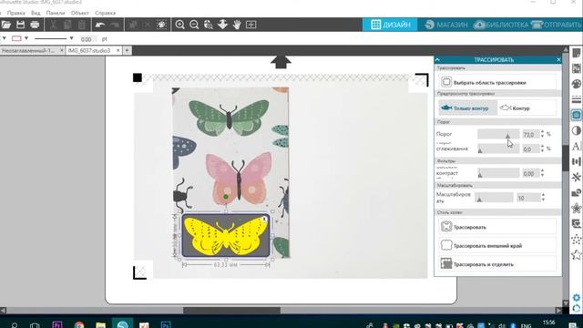Screen dimensions: 583x328
Task: Open the line style dropdown arrow
Action: [71, 38]
